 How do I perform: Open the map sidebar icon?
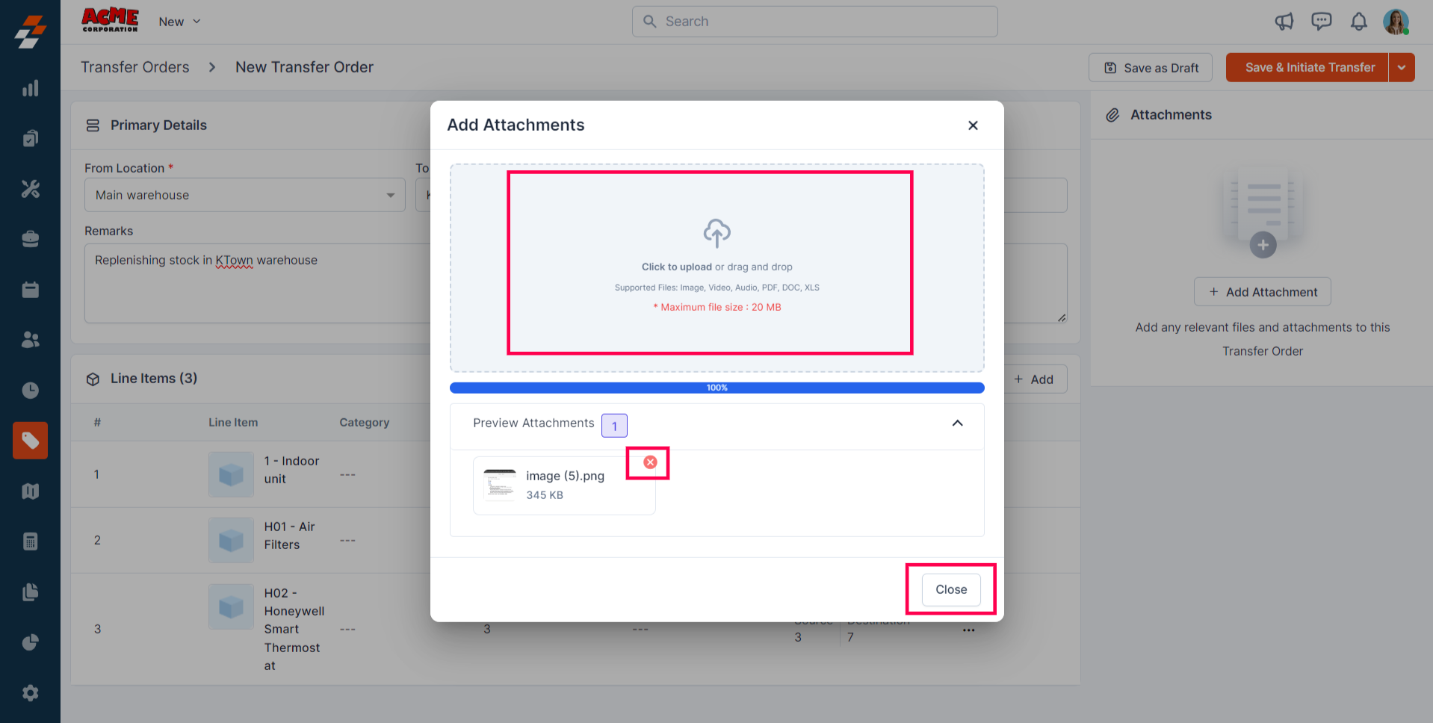[30, 491]
